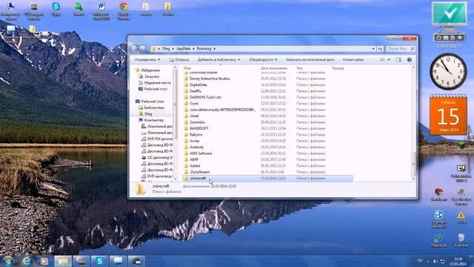The image size is (474, 267).
Task: Click the analog clock gadget
Action: 448,71
